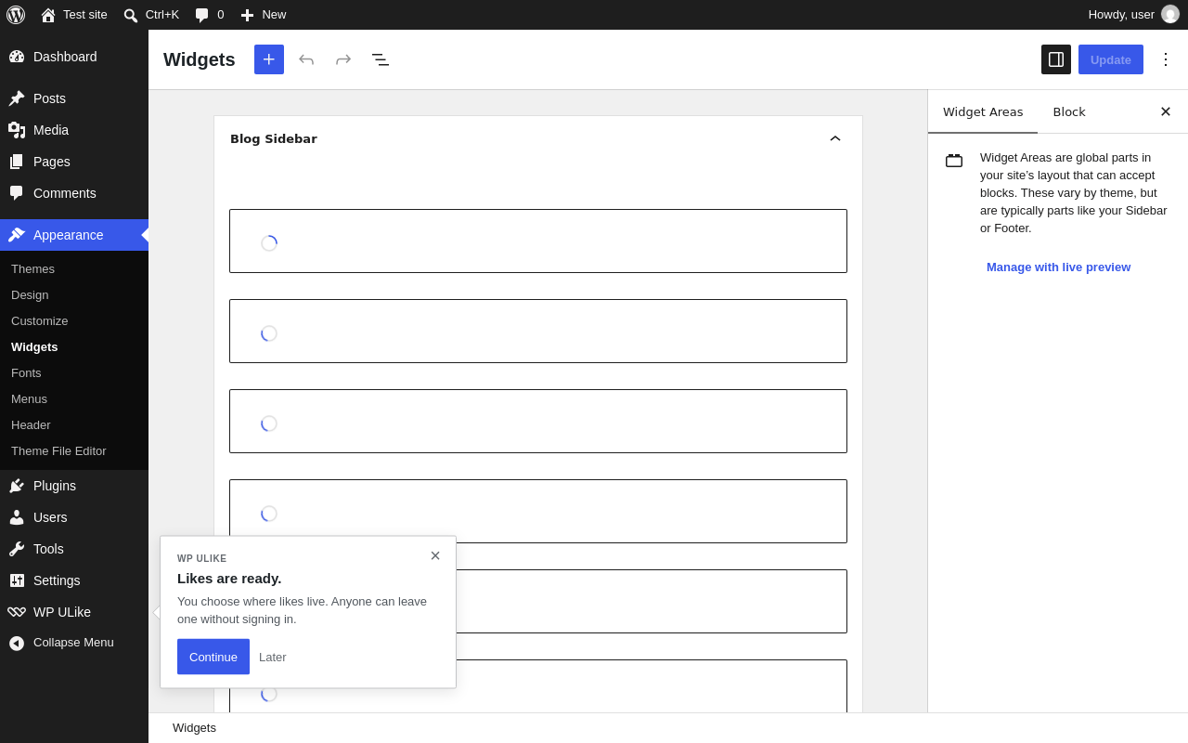The image size is (1188, 743).
Task: Click the blue block inserter plus button
Action: pyautogui.click(x=269, y=59)
